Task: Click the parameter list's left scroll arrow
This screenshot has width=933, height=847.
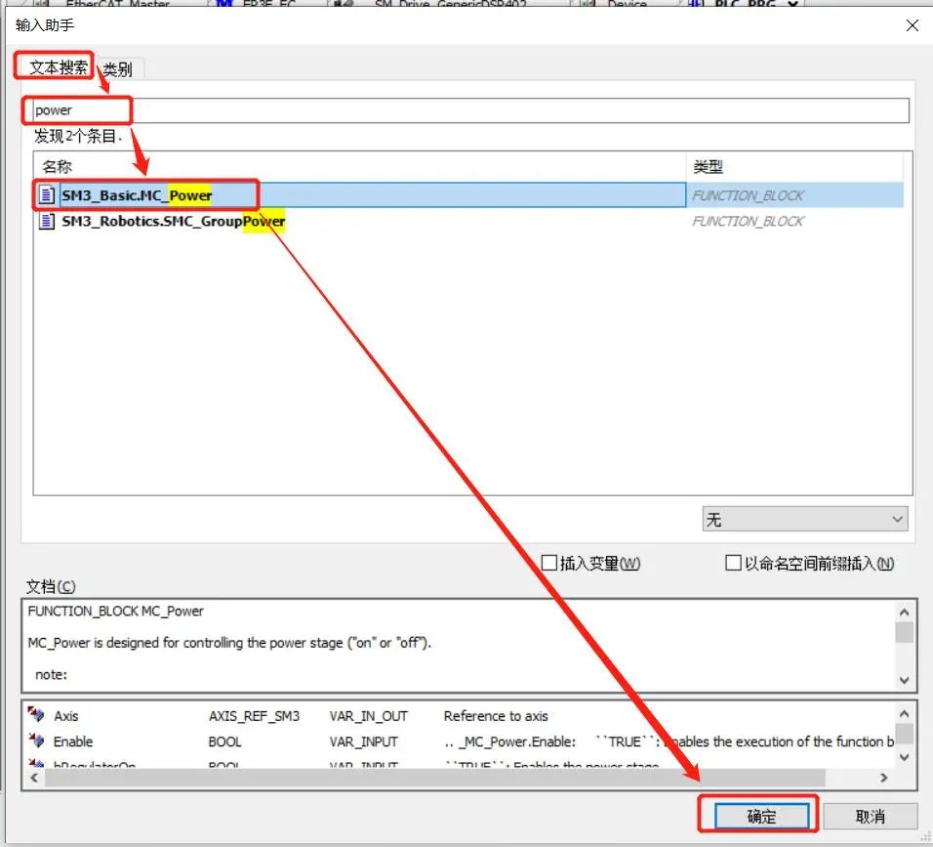Action: 34,778
